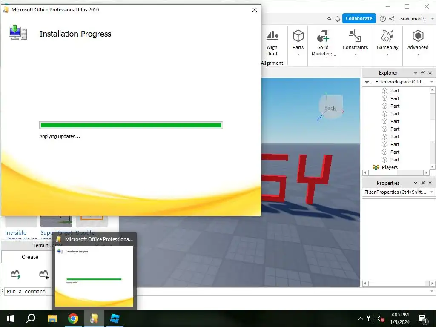Click the Office installer taskbar icon
This screenshot has height=327, width=436.
(x=94, y=318)
